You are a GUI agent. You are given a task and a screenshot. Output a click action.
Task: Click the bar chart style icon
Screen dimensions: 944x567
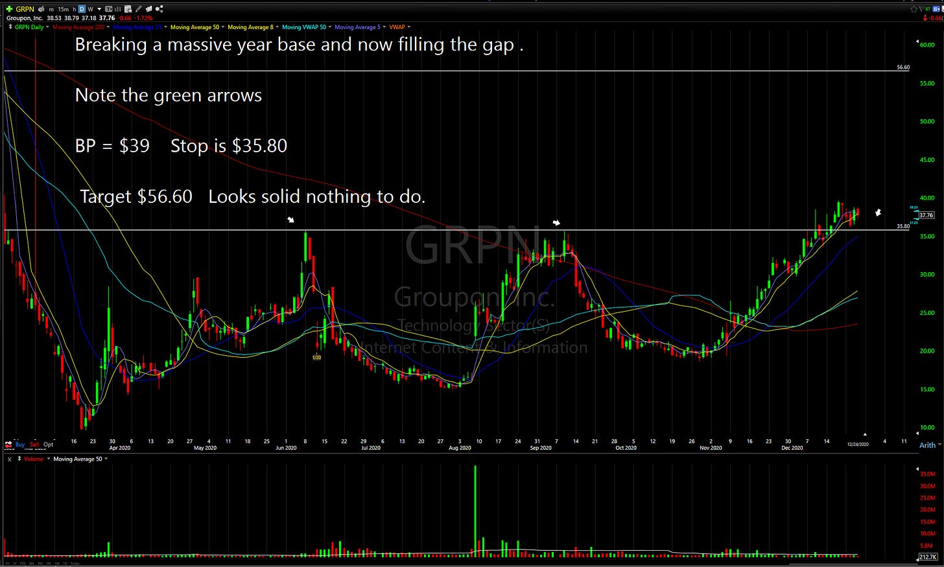tap(118, 9)
